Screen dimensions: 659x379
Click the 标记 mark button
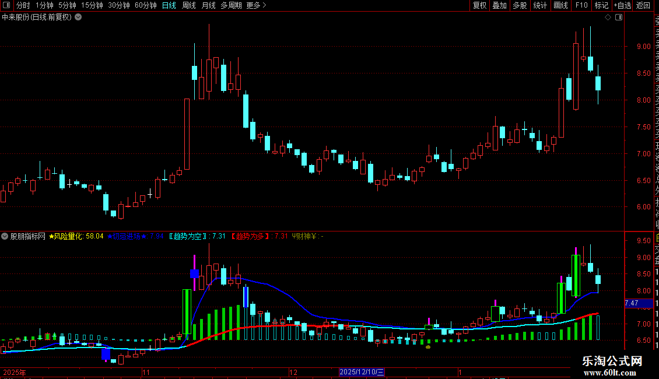[x=601, y=5]
